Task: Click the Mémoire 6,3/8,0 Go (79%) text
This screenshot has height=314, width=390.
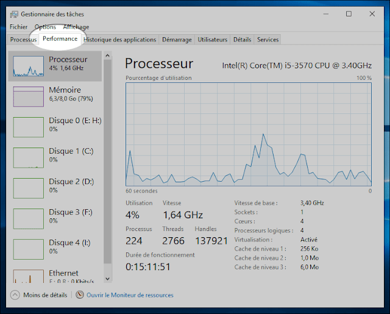Action: pos(71,99)
